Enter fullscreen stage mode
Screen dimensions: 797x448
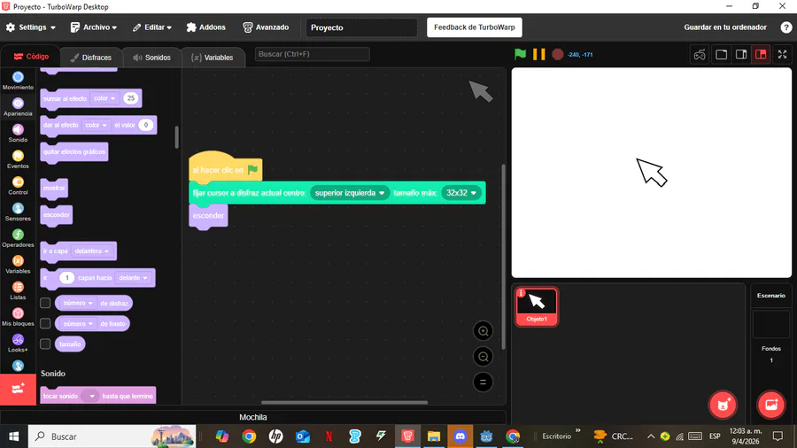(782, 54)
